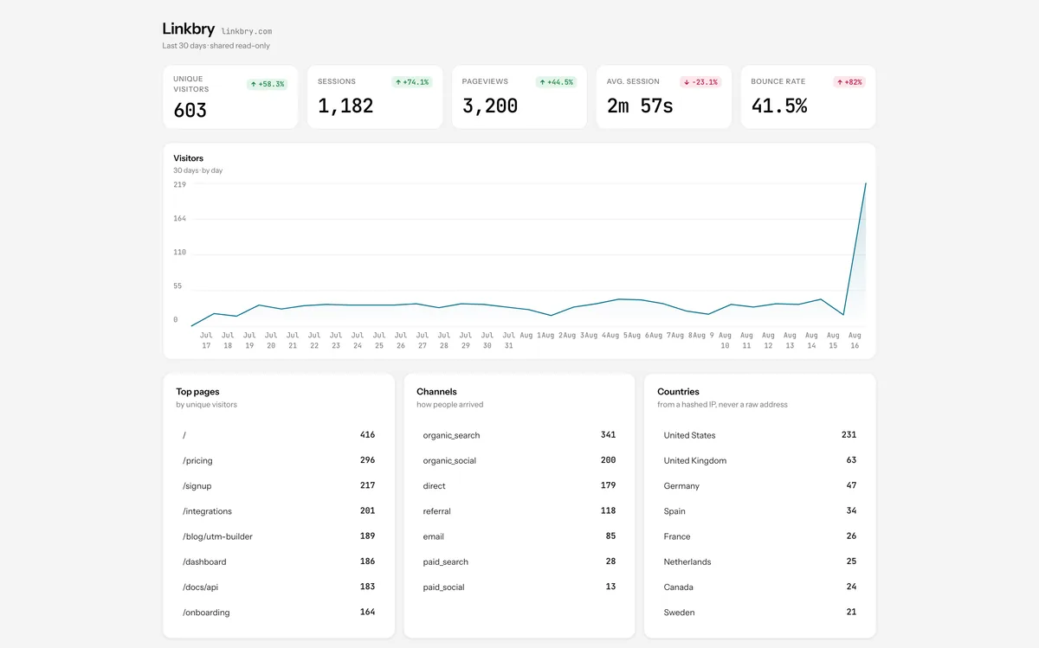Click the Avg. Session -23.1% badge
The image size is (1039, 648).
[x=700, y=82]
